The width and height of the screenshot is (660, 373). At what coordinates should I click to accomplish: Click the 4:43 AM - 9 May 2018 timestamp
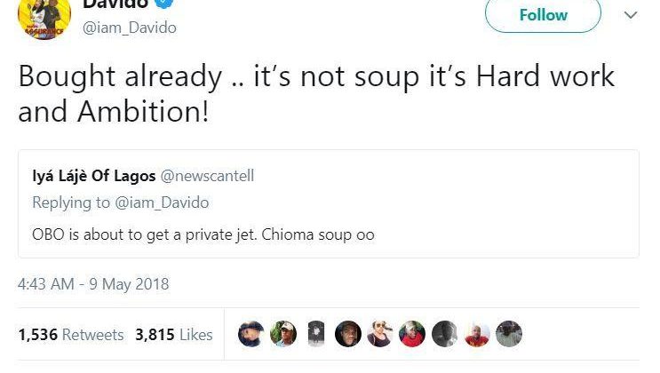[x=93, y=285]
